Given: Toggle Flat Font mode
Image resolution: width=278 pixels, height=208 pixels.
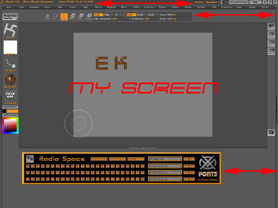Looking at the screenshot, I should click(99, 159).
